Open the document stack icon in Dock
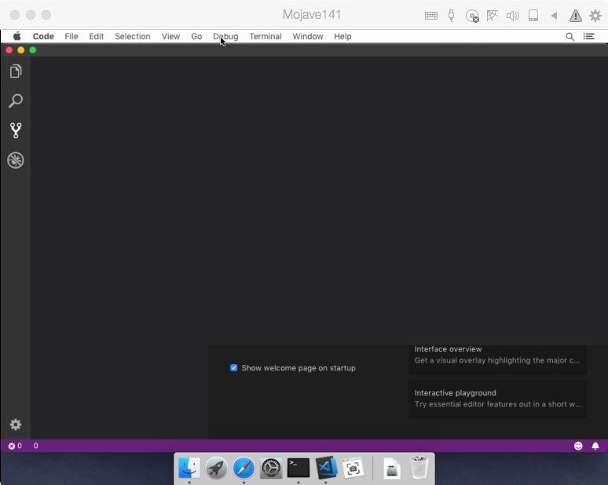 (x=392, y=468)
